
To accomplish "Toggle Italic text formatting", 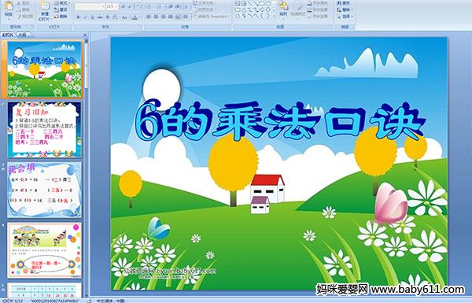I will 85,17.
